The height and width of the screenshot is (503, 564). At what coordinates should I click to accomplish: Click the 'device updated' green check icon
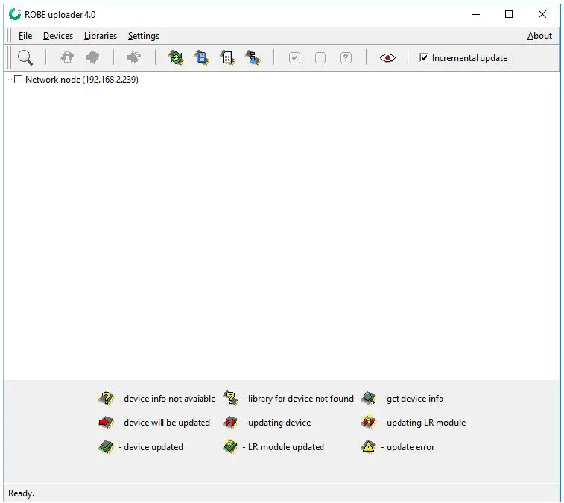(x=106, y=447)
